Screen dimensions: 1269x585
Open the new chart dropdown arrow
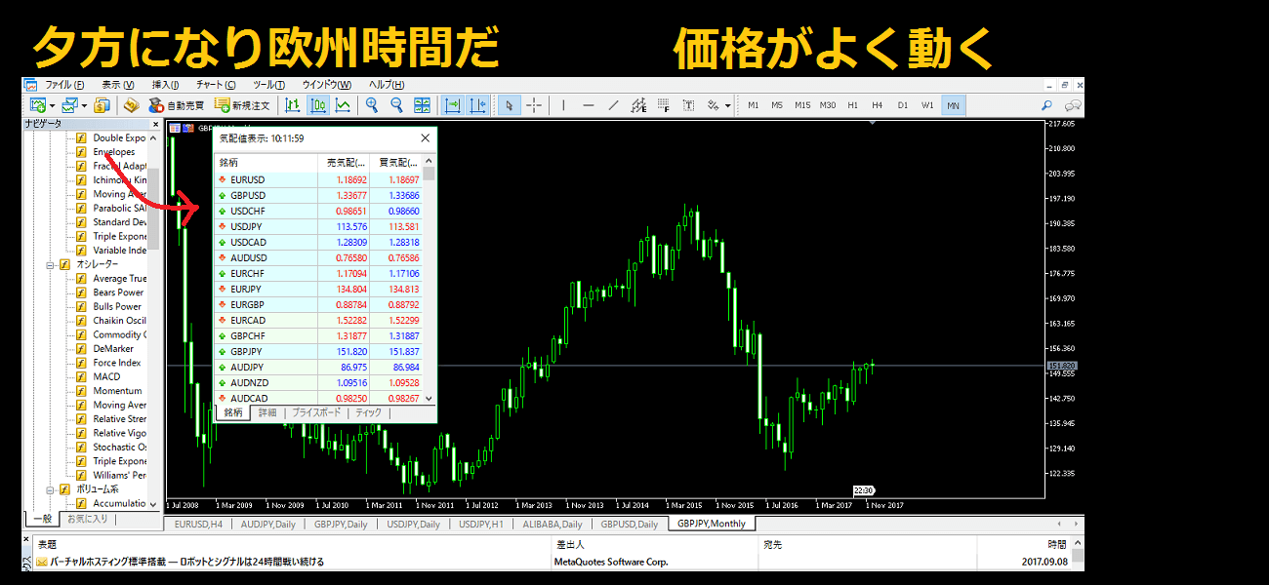coord(52,105)
